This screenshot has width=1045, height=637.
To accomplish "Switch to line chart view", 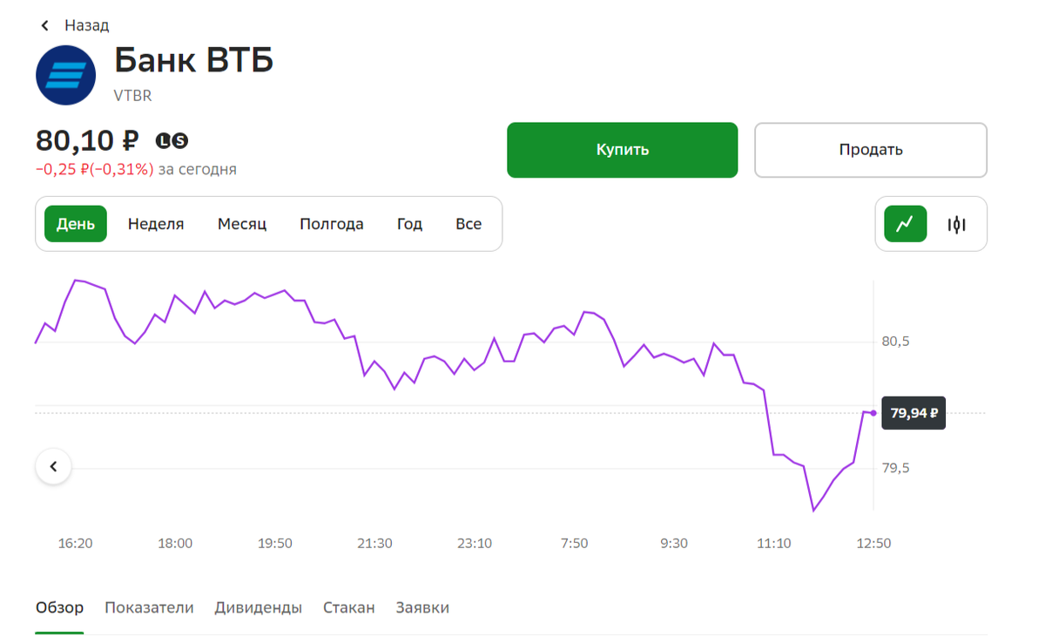I will 906,224.
